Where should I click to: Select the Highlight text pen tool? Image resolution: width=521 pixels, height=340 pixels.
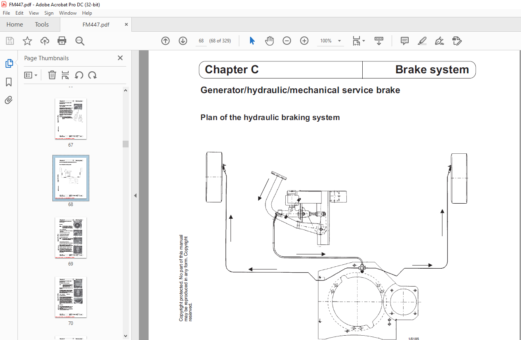[422, 41]
